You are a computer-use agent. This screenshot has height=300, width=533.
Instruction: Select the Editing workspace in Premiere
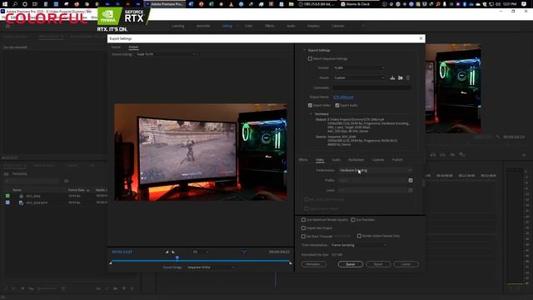pyautogui.click(x=227, y=26)
